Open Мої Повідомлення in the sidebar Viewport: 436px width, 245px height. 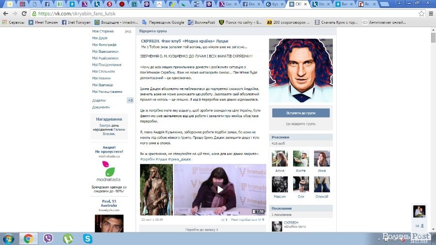pyautogui.click(x=107, y=65)
